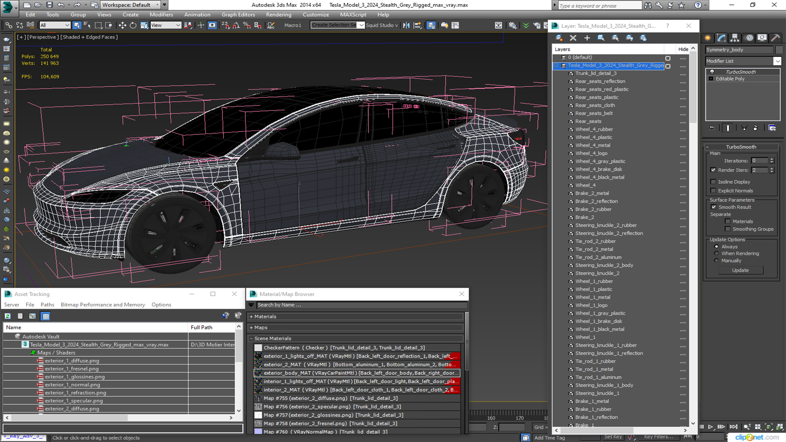Click Configure Modifier Sets icon

coord(772,128)
